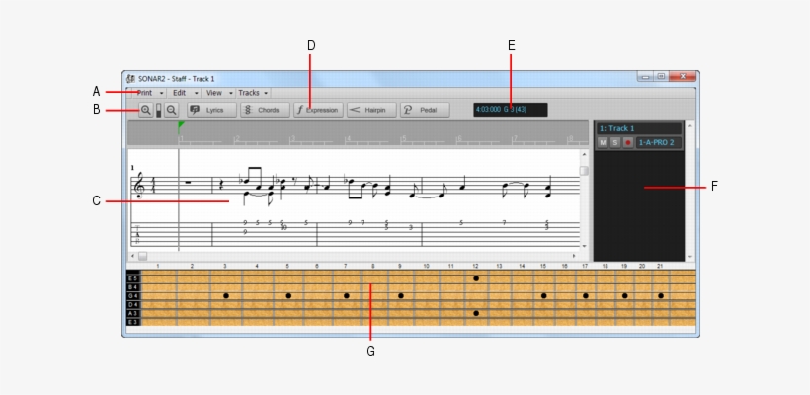
Task: Click the staff pane horizontal scrollbar thumb
Action: (142, 256)
